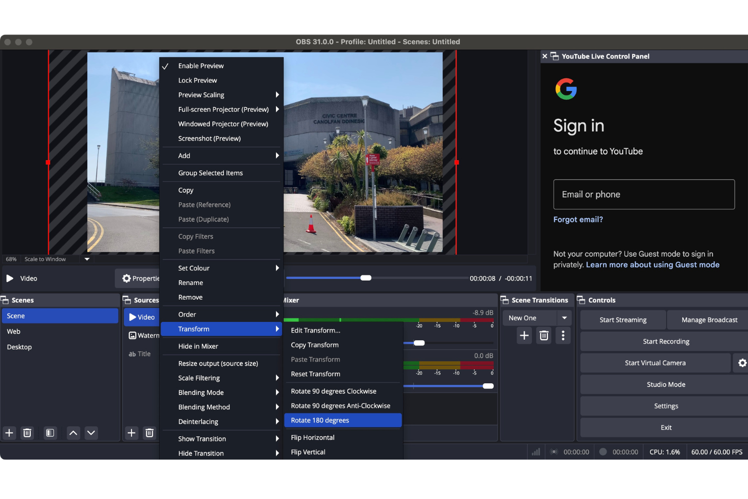Click the Scenes dock pop-out icon
The height and width of the screenshot is (499, 748).
(x=5, y=300)
